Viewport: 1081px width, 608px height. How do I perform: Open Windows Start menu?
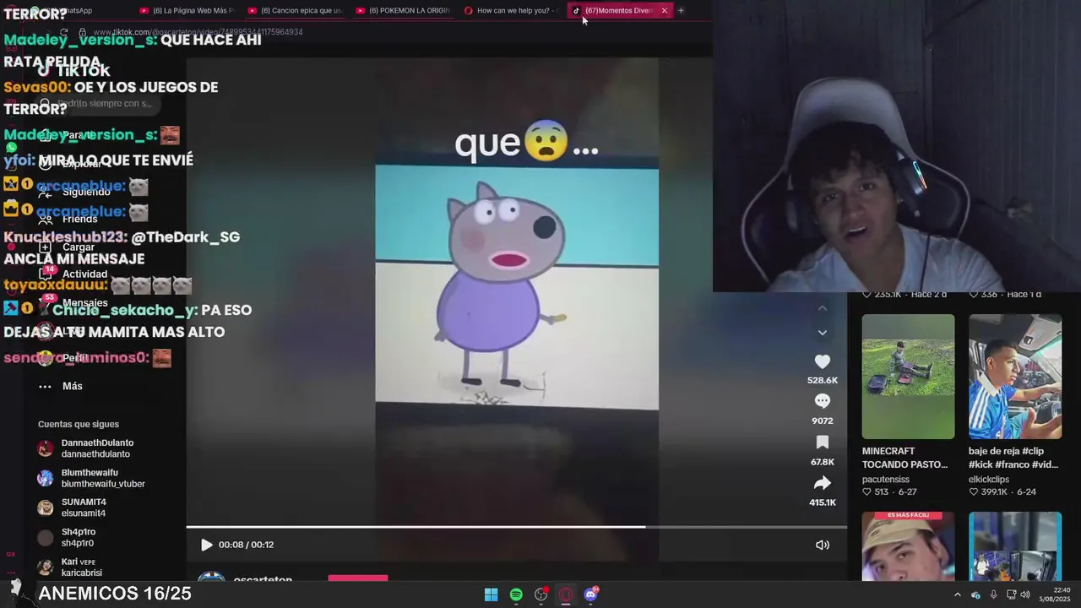[x=491, y=594]
